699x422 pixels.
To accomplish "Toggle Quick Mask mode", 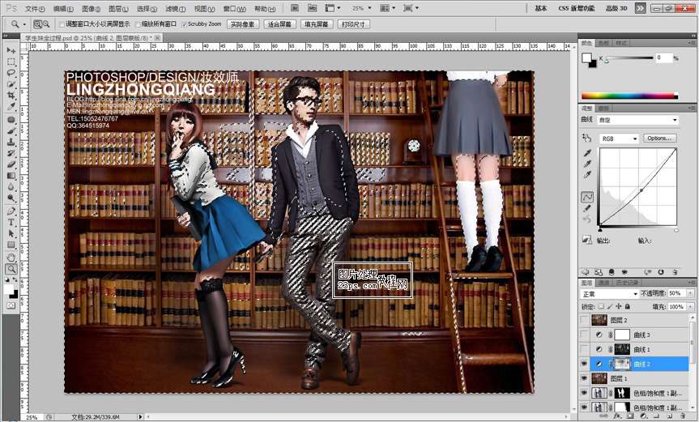I will coord(11,305).
